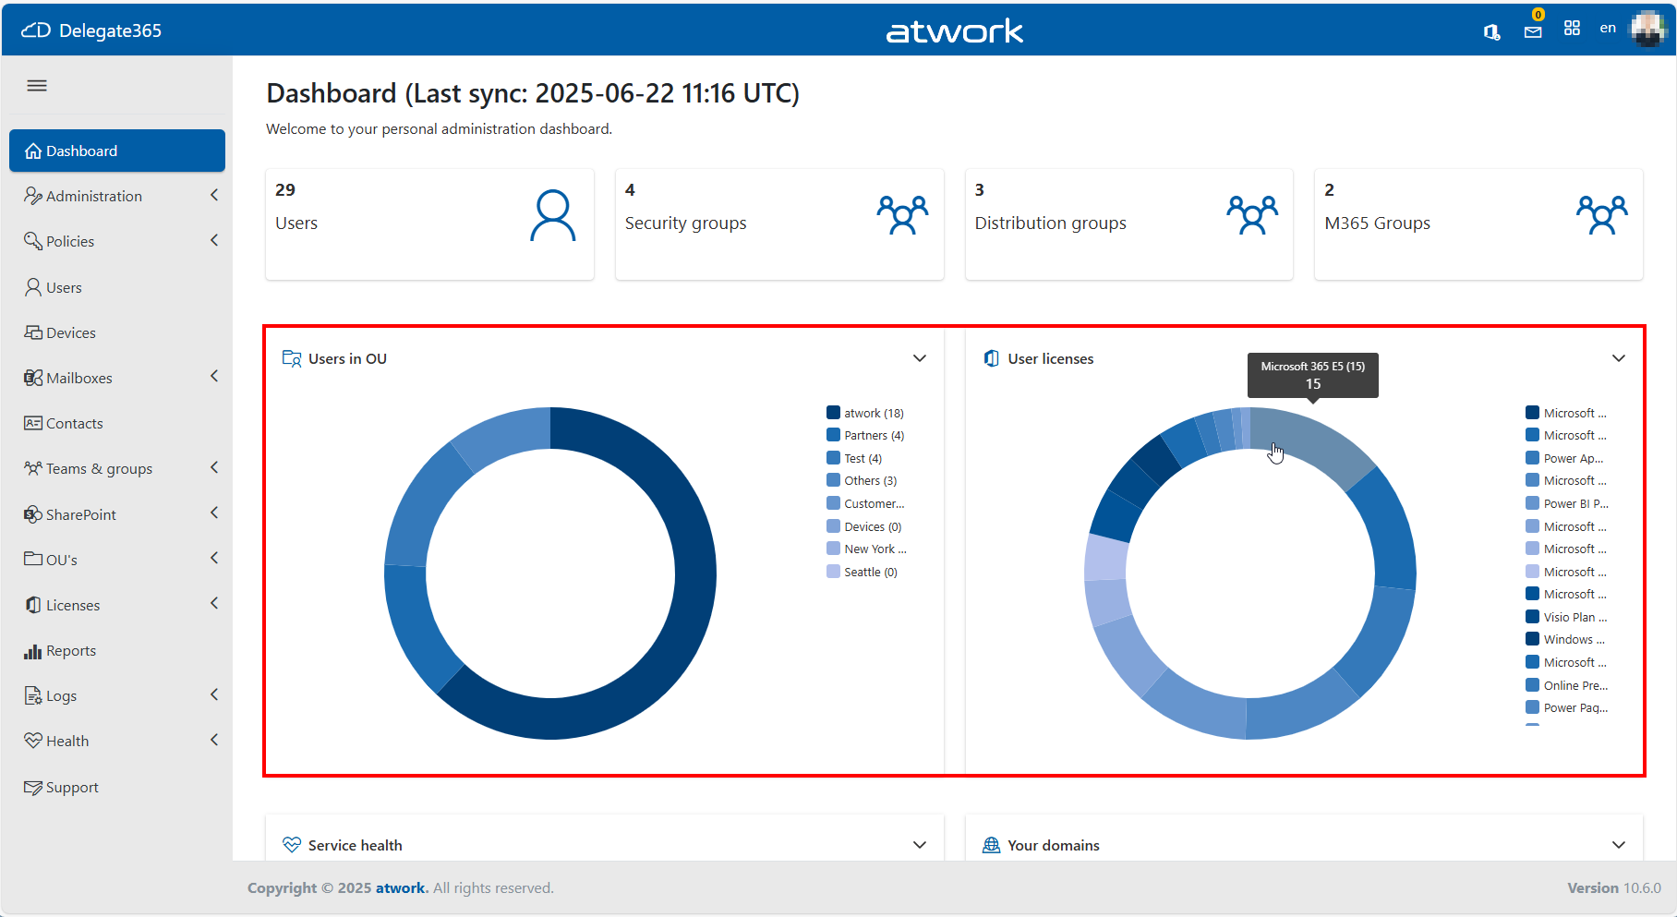The width and height of the screenshot is (1677, 917).
Task: Open the app launcher grid icon
Action: pyautogui.click(x=1572, y=28)
